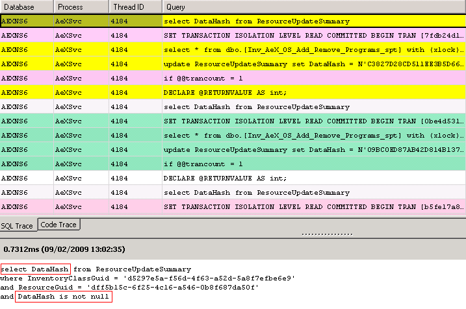Select the green Inv_AeX_OS_Add_Remove_Programs_spt select row
Screen dimensions: 466x309
point(313,136)
